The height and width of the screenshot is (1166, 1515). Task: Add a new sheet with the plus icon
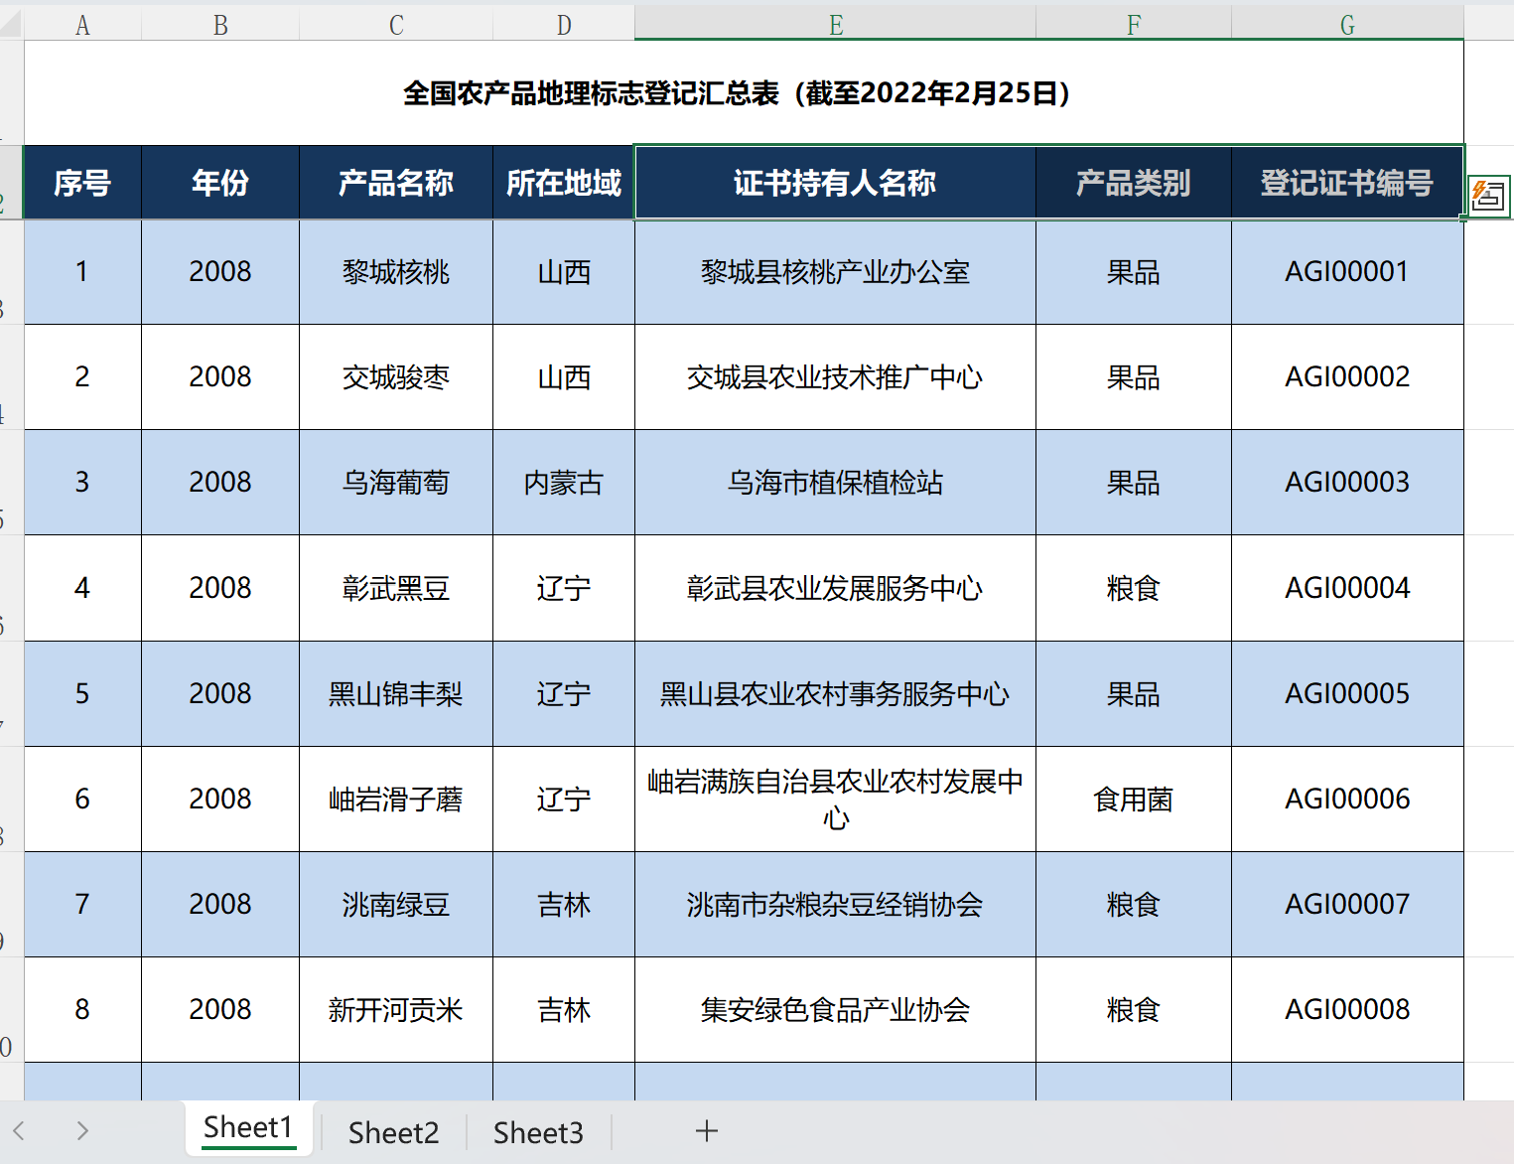[x=707, y=1130]
